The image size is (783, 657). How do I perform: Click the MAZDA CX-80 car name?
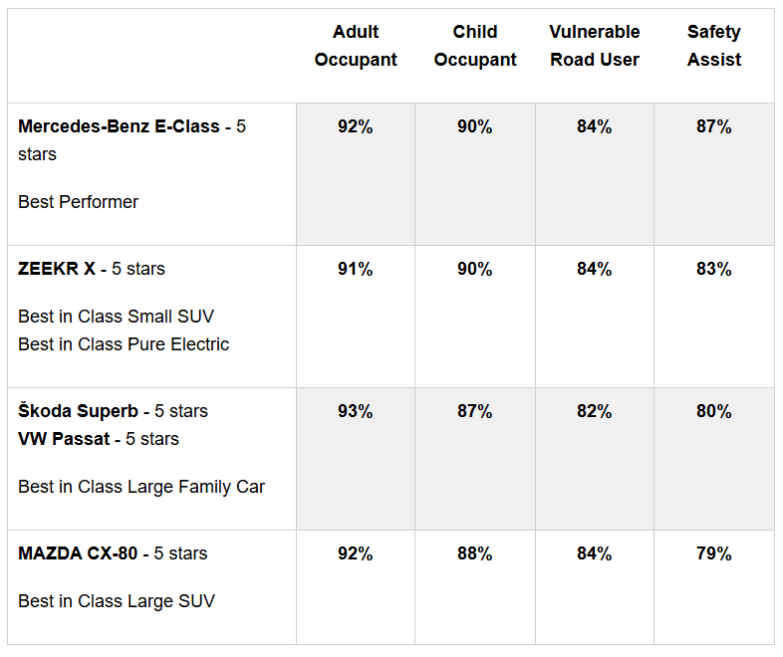click(x=78, y=553)
